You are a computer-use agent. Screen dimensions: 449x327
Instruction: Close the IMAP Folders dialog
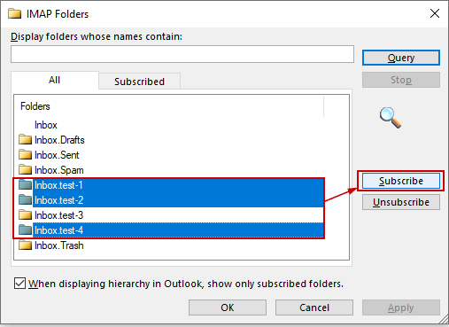(435, 13)
